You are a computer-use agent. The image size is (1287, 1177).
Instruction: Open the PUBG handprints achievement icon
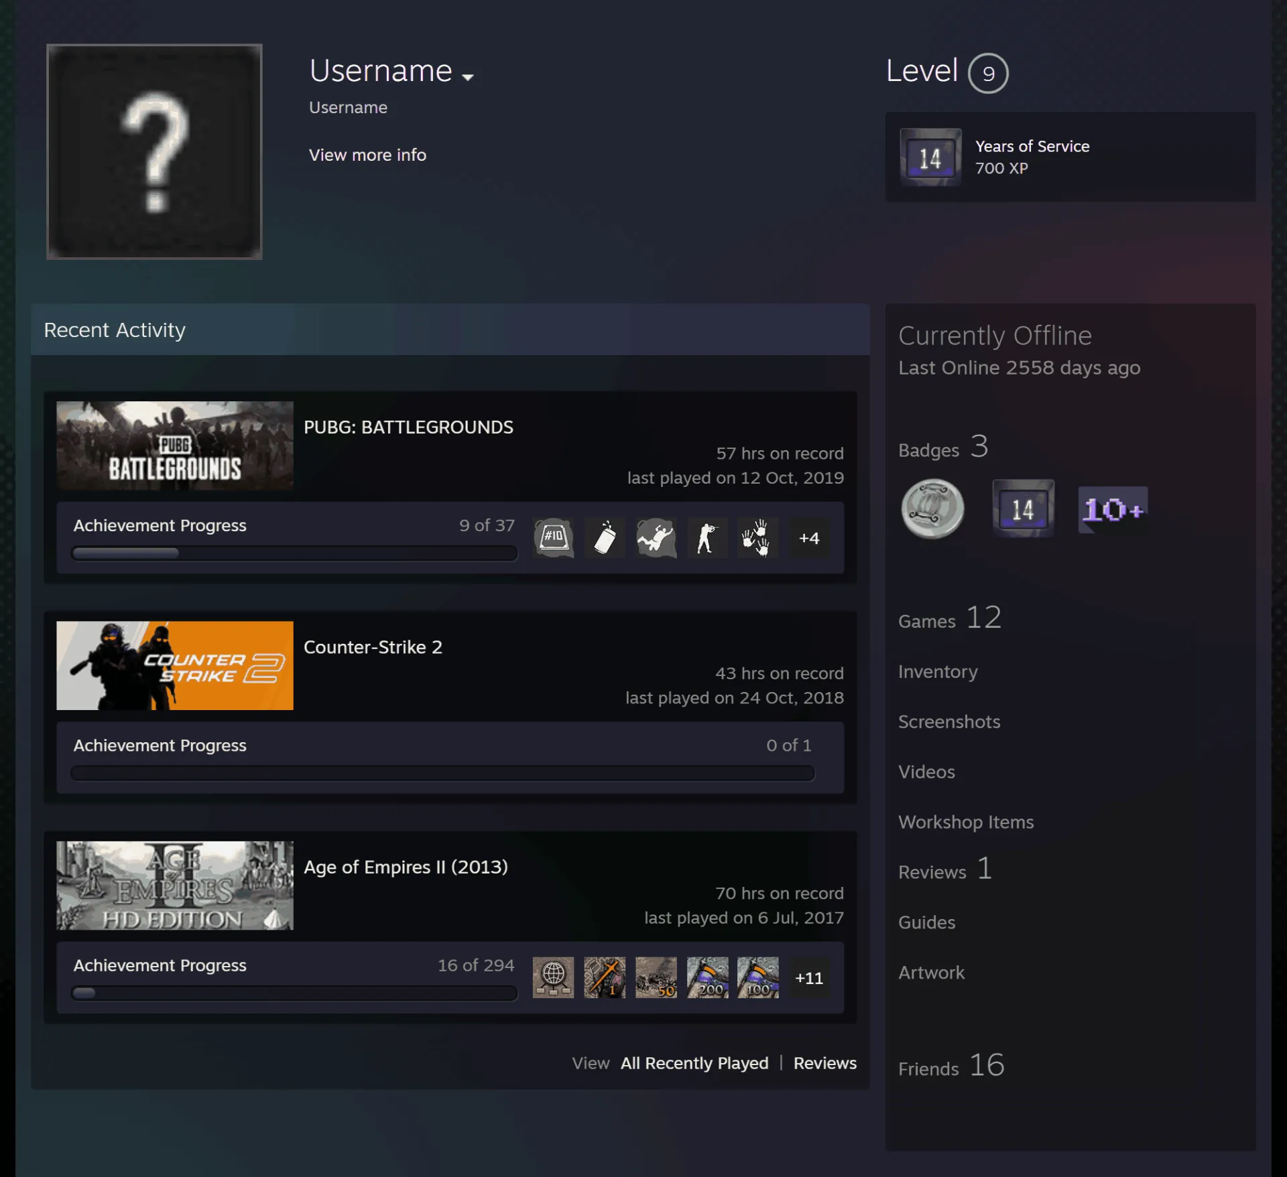pos(757,538)
